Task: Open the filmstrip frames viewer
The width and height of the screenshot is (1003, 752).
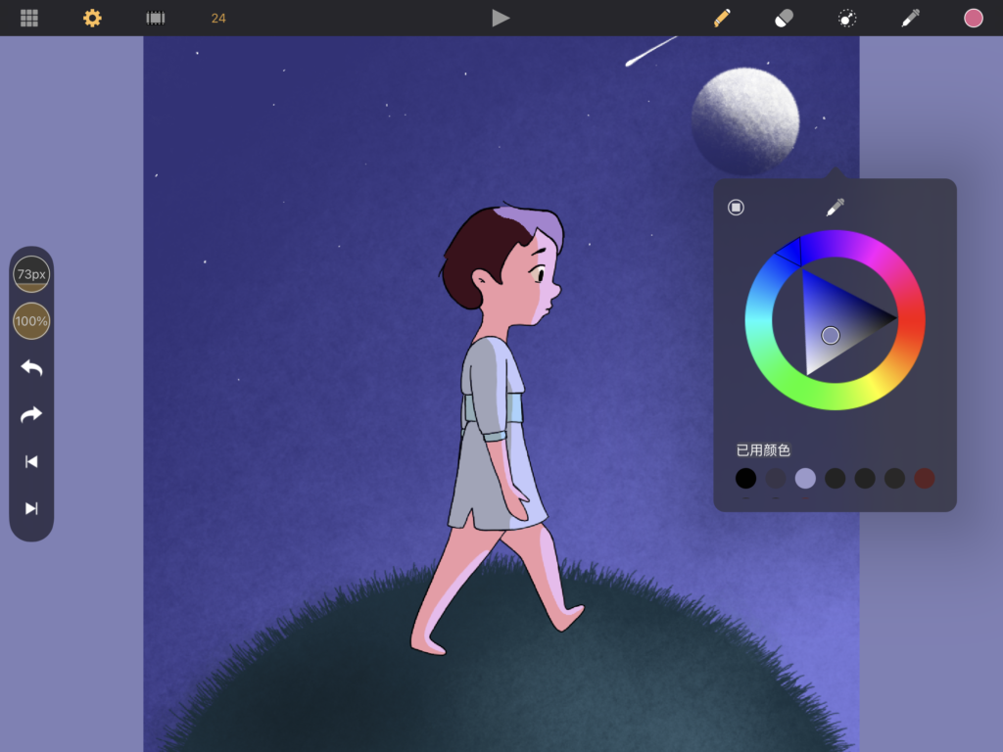Action: 156,18
